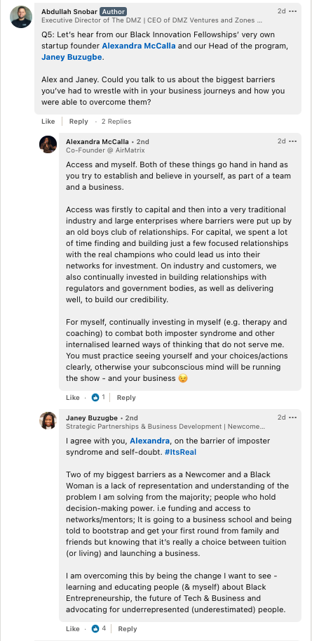Viewport: 312px width, 641px height.
Task: Like Janey Buzugbe's reply
Action: [73, 629]
